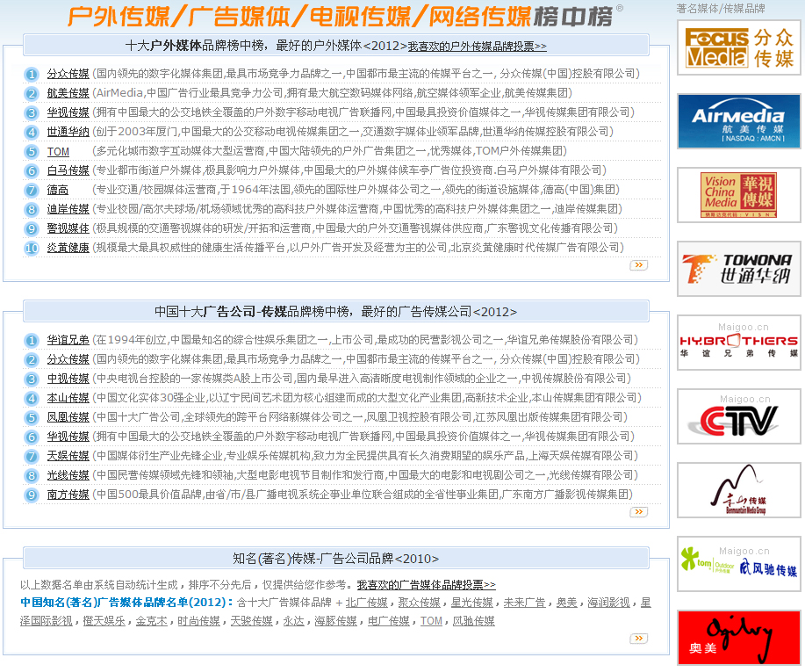Click the 十大户外媒体品牌榜中榜 section header
Screen dimensions: 805x672
pos(265,46)
